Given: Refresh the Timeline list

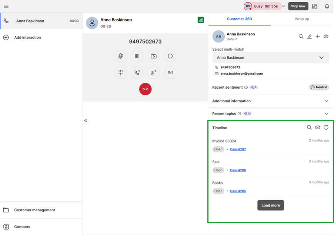Looking at the screenshot, I should click(326, 127).
